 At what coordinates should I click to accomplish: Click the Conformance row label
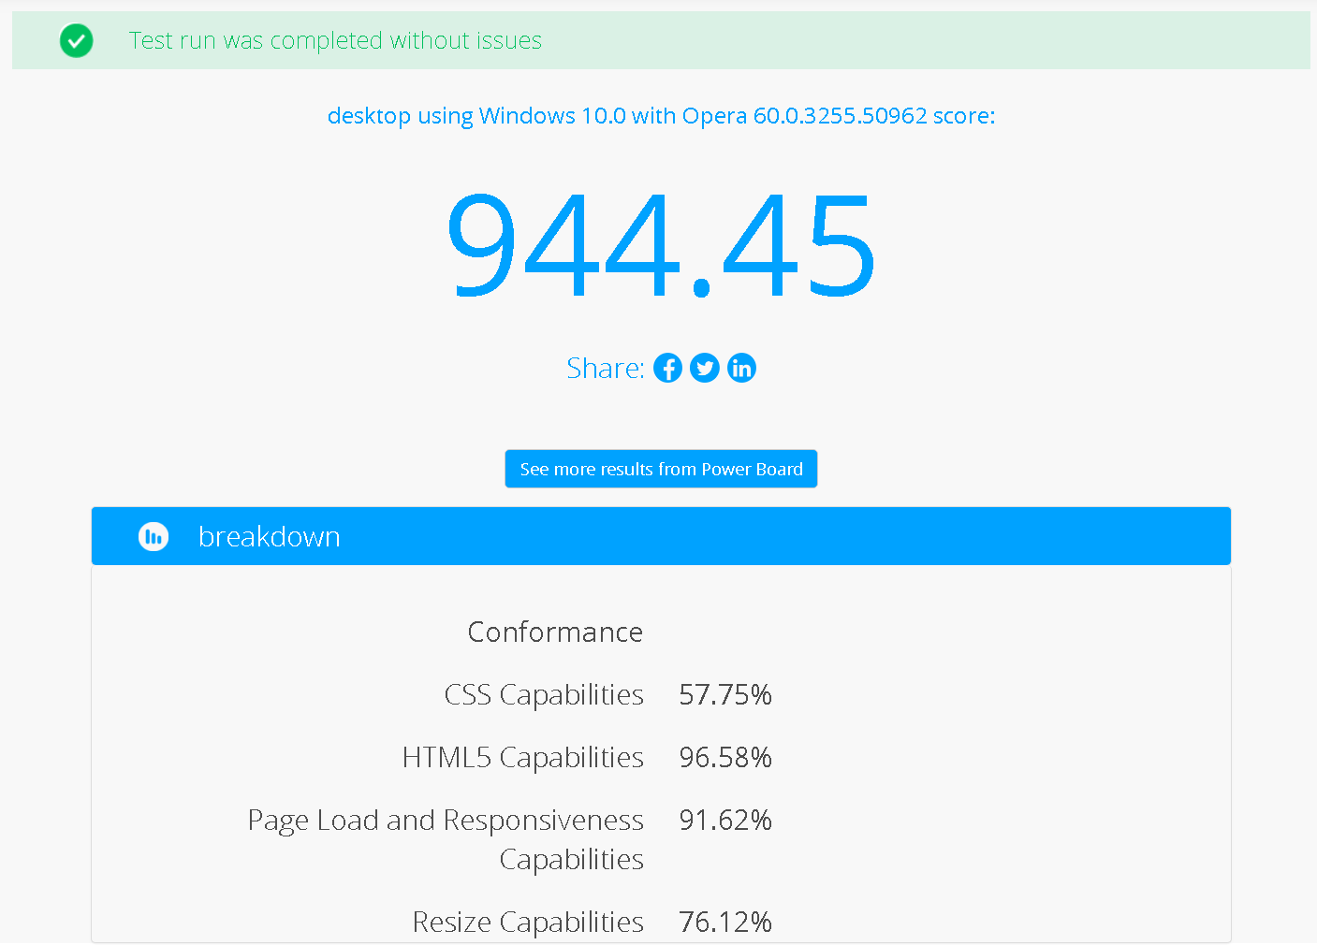[x=555, y=632]
